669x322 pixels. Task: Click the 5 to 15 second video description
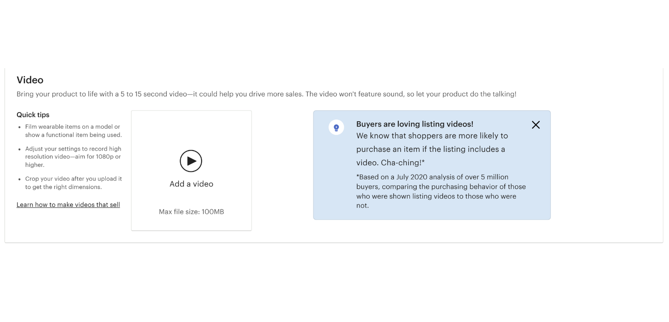(266, 94)
